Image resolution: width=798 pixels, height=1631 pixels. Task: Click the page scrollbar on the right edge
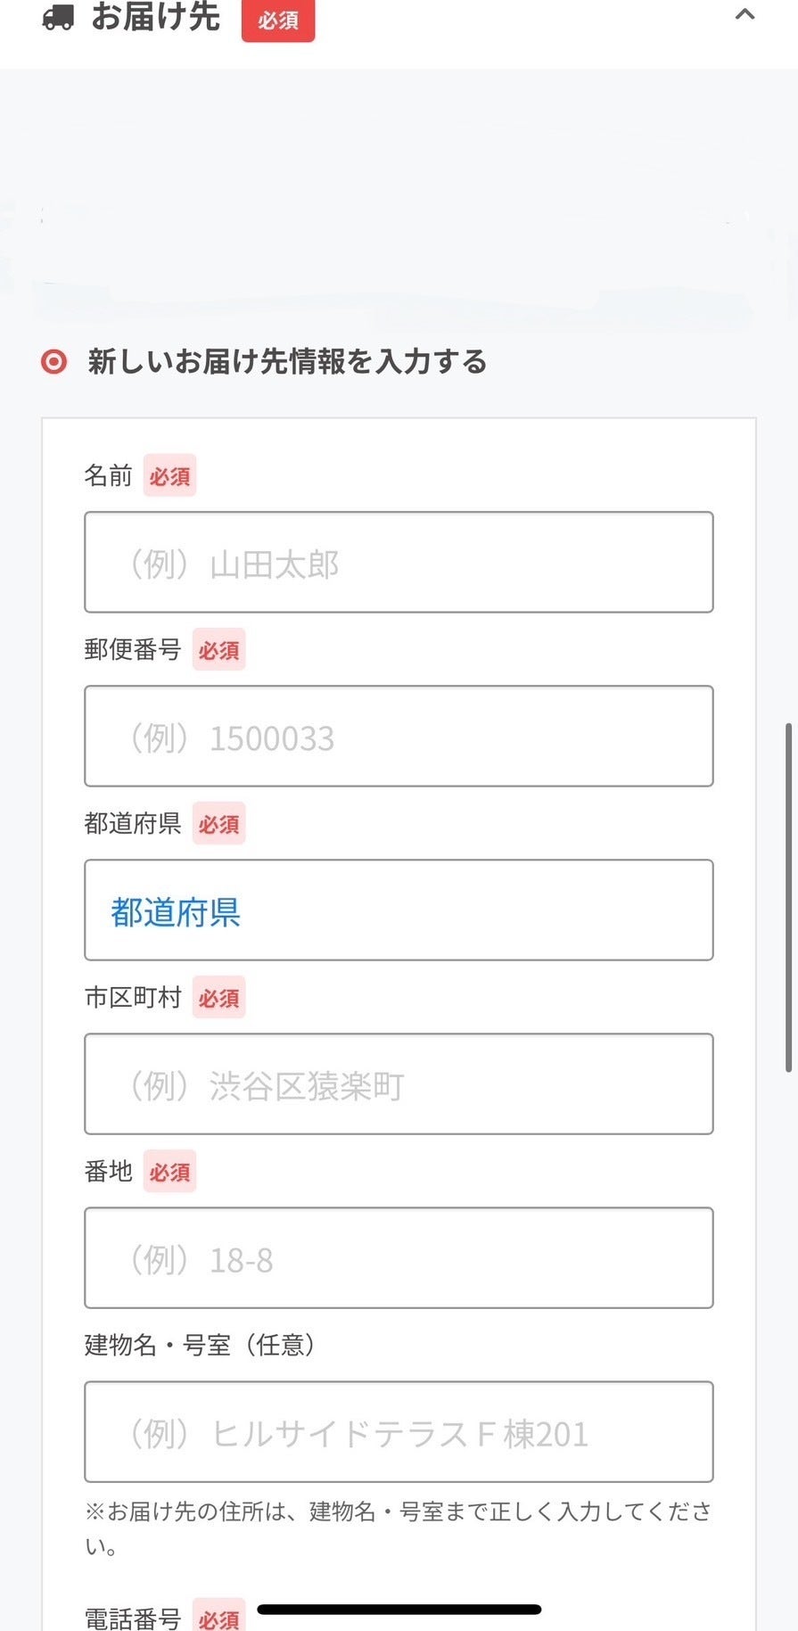788,896
